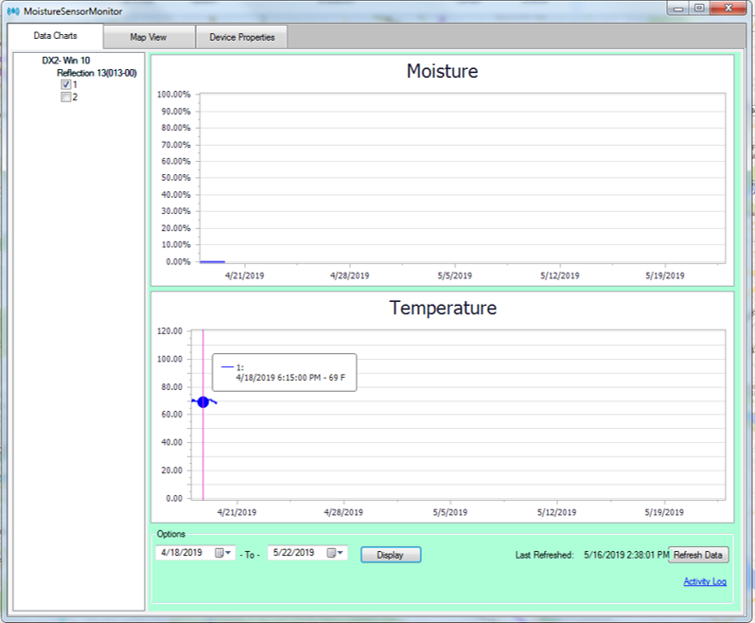
Task: Open the start date calendar dropdown
Action: coord(222,553)
